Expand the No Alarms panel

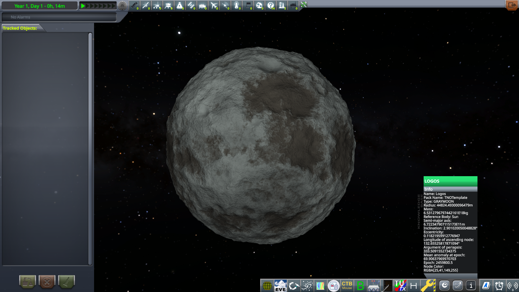point(59,17)
